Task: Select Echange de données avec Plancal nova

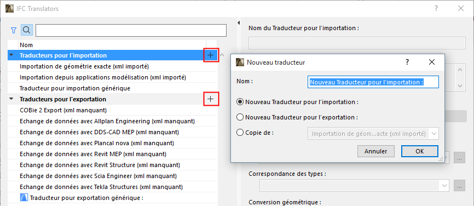Action: coord(112,143)
